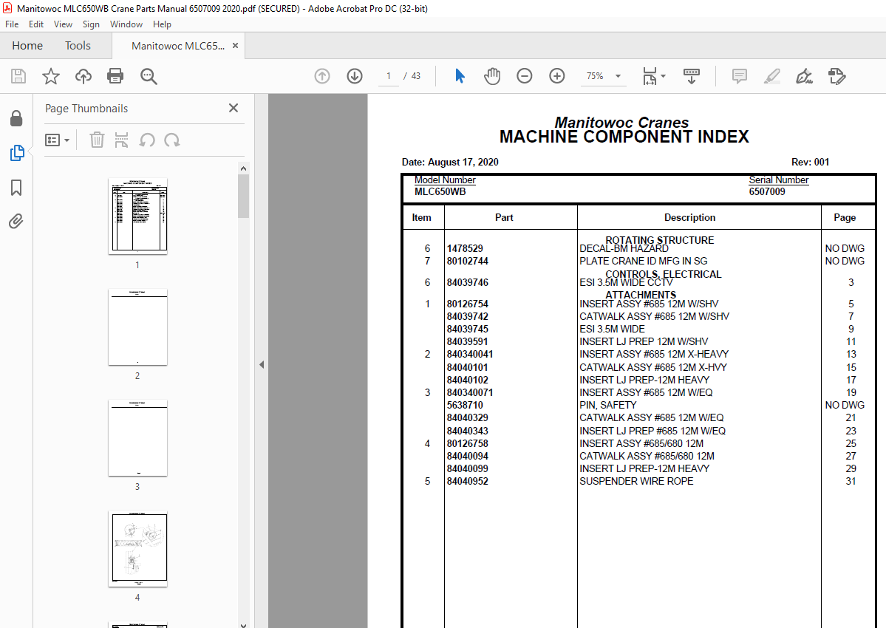Open the find text magnifier icon
Image resolution: width=886 pixels, height=628 pixels.
tap(149, 76)
